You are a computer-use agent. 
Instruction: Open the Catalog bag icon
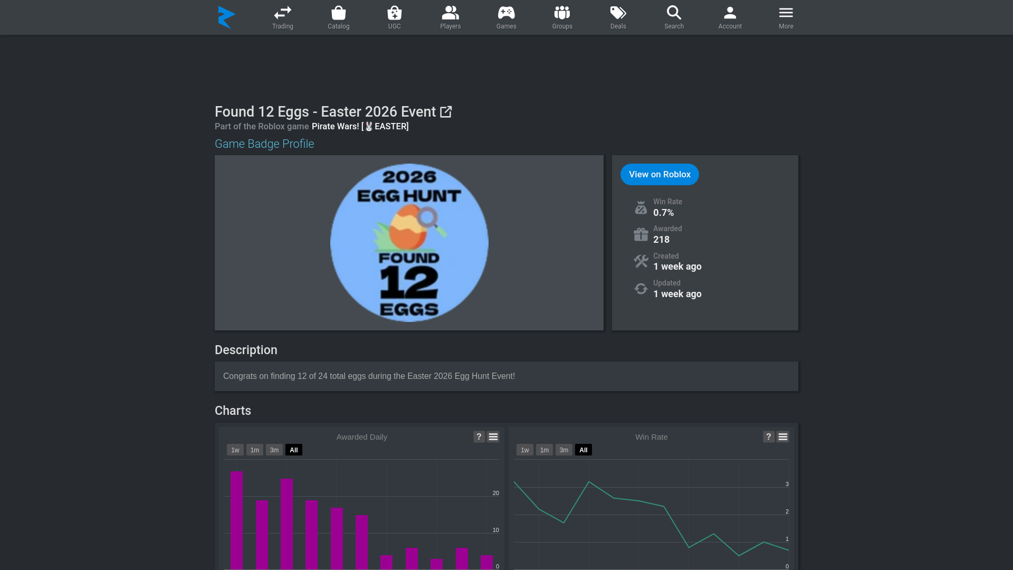coord(339,13)
